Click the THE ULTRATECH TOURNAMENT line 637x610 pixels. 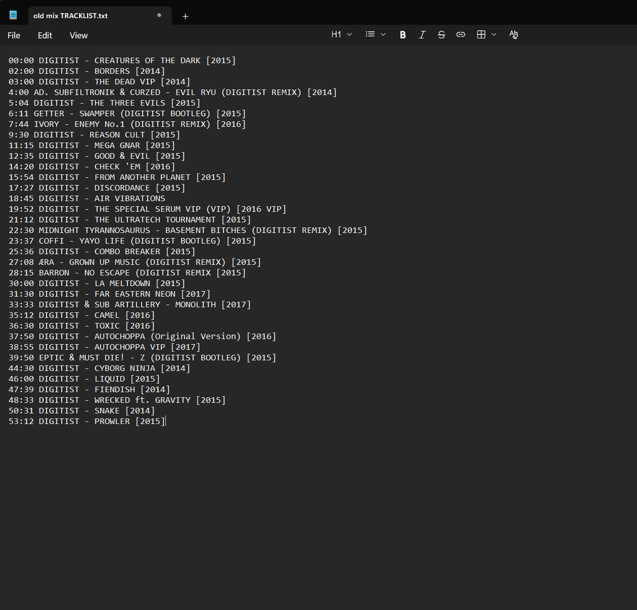coord(130,220)
